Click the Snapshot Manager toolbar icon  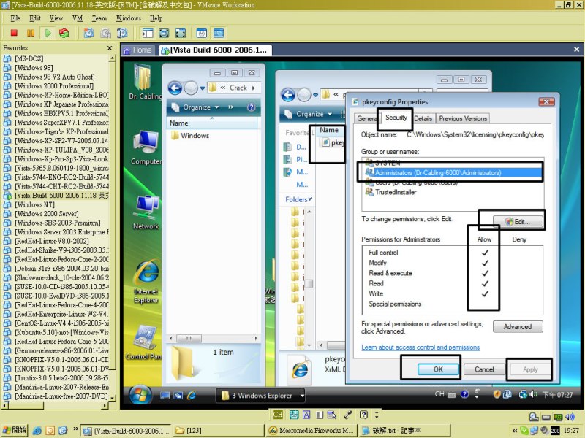click(122, 33)
